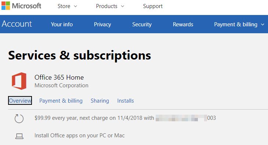Open the Payment & billing dropdown arrow in blue bar
Image resolution: width=268 pixels, height=145 pixels.
262,24
